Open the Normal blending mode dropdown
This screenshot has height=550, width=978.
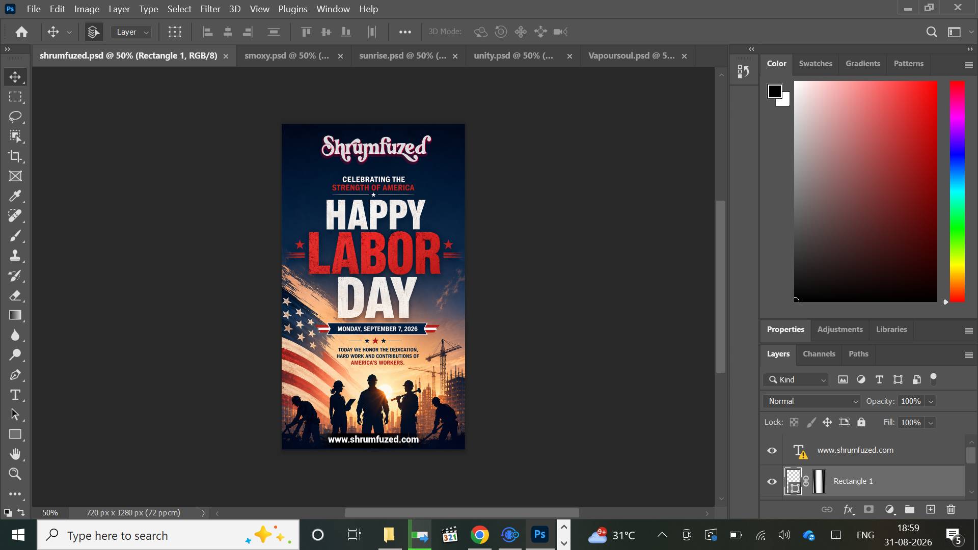click(811, 401)
